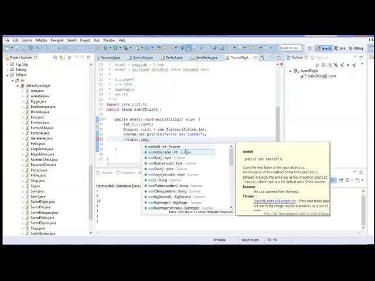Viewport: 375px width, 281px height.
Task: Toggle Hide Fields in Outline toolbar
Action: coord(336,65)
